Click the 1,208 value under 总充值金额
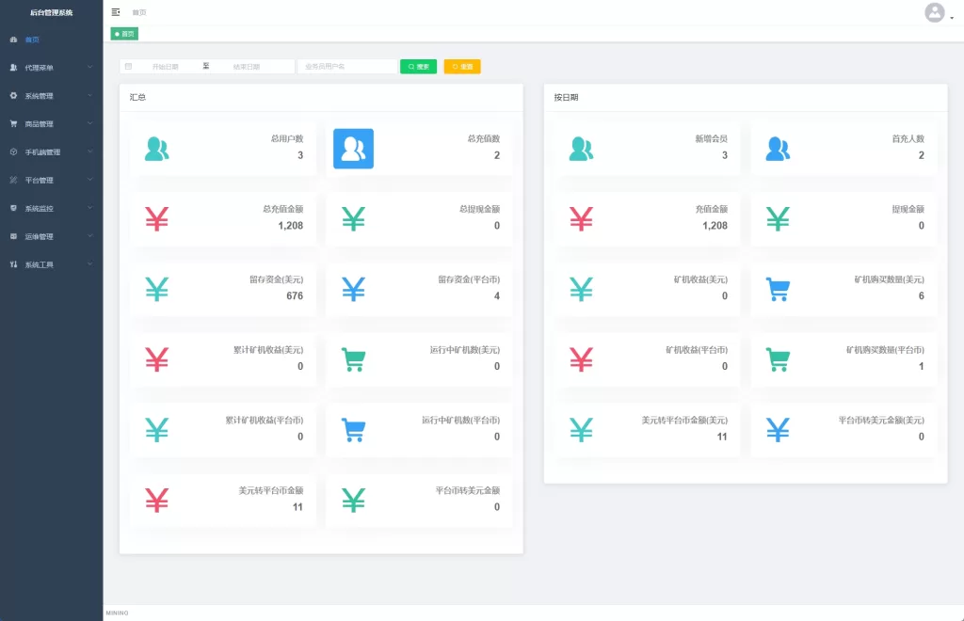This screenshot has width=964, height=621. click(x=290, y=226)
